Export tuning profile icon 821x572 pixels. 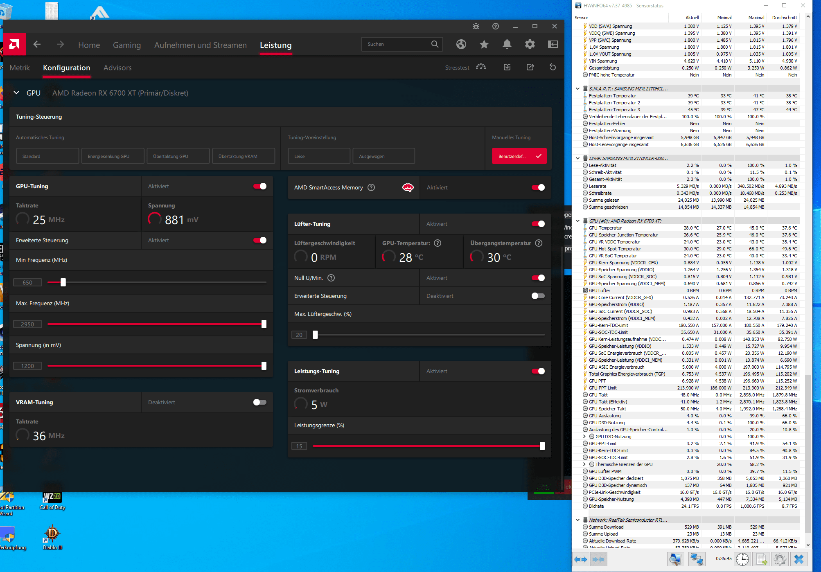coord(530,67)
